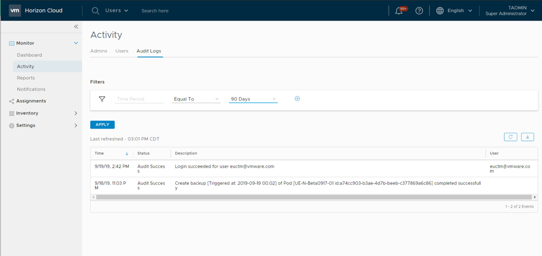Click scrollbar left arrow
542x256 pixels.
click(x=92, y=197)
